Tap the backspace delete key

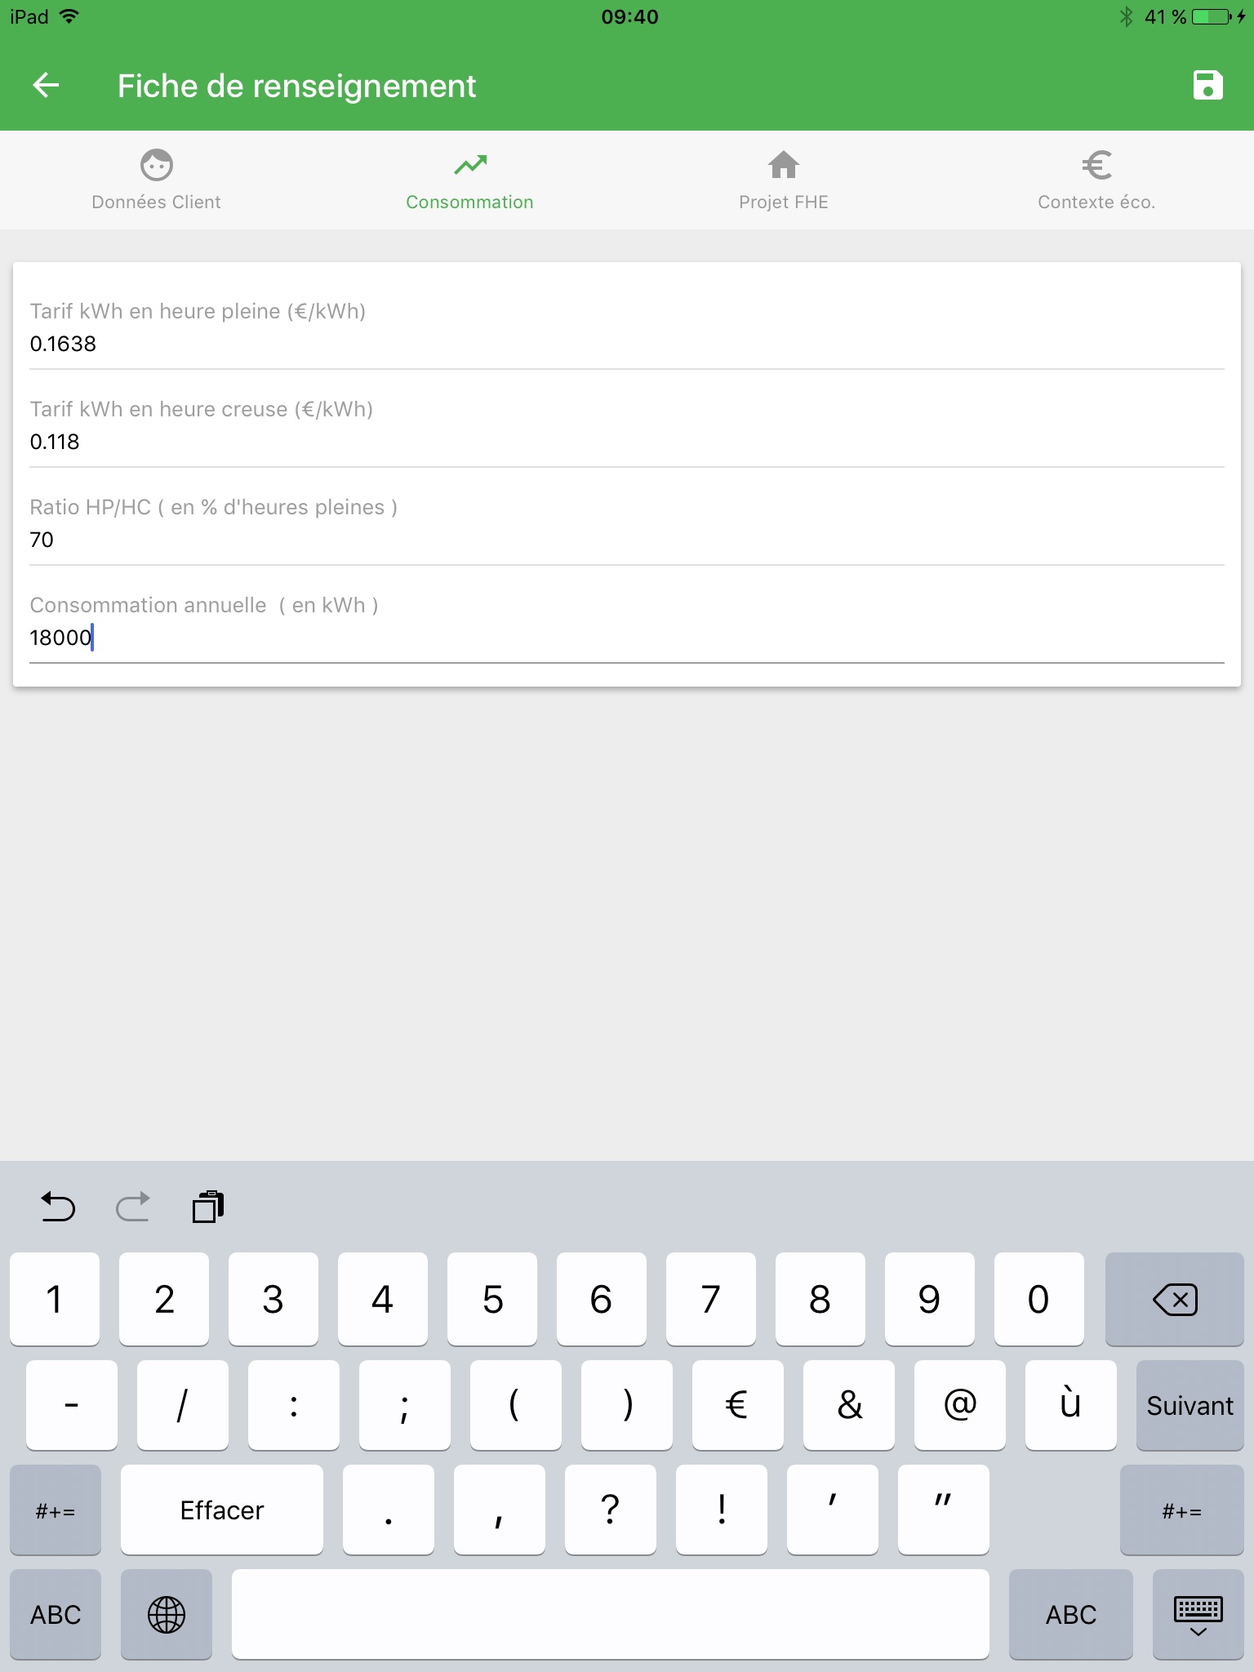point(1175,1299)
